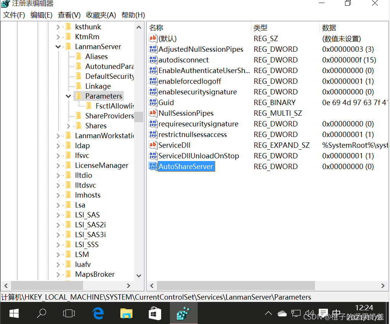Select the EnableAuthenticateUserSh... value

[x=204, y=70]
